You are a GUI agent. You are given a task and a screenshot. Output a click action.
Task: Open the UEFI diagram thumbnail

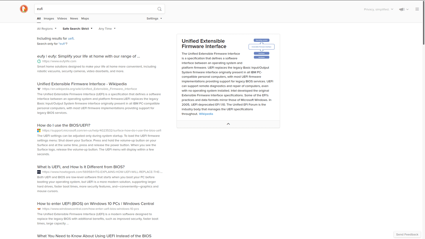click(x=261, y=49)
